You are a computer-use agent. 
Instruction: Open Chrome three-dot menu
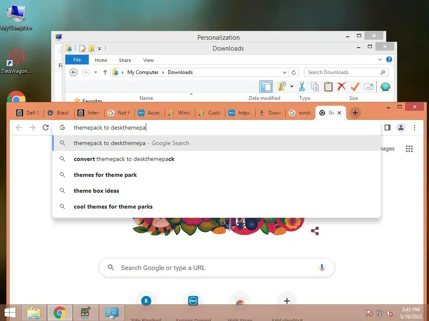point(414,127)
